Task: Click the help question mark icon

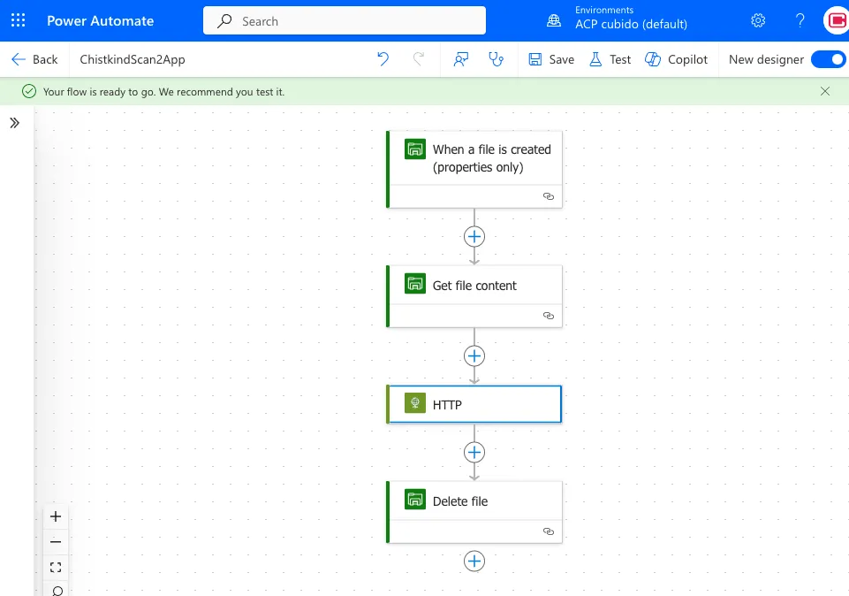Action: coord(800,20)
